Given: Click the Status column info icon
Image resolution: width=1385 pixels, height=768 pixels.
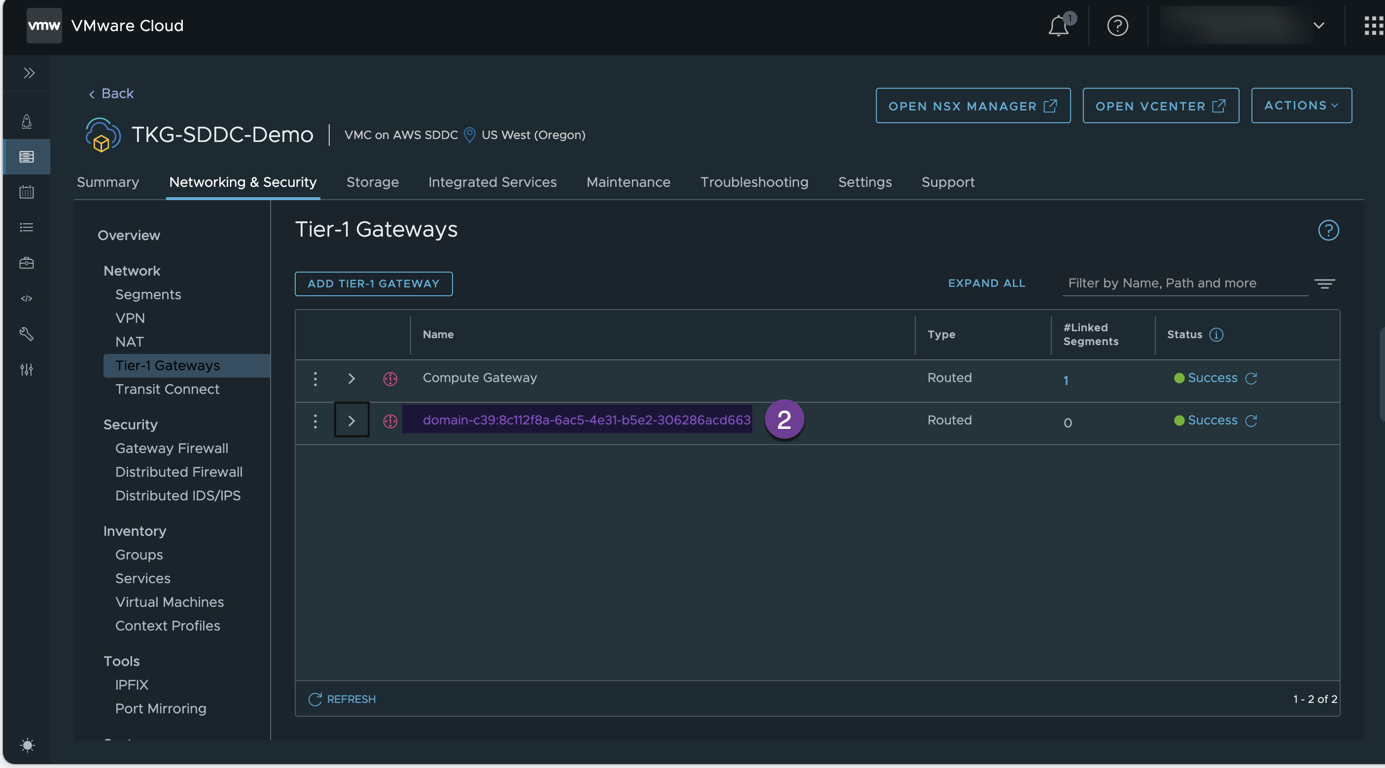Looking at the screenshot, I should point(1215,334).
